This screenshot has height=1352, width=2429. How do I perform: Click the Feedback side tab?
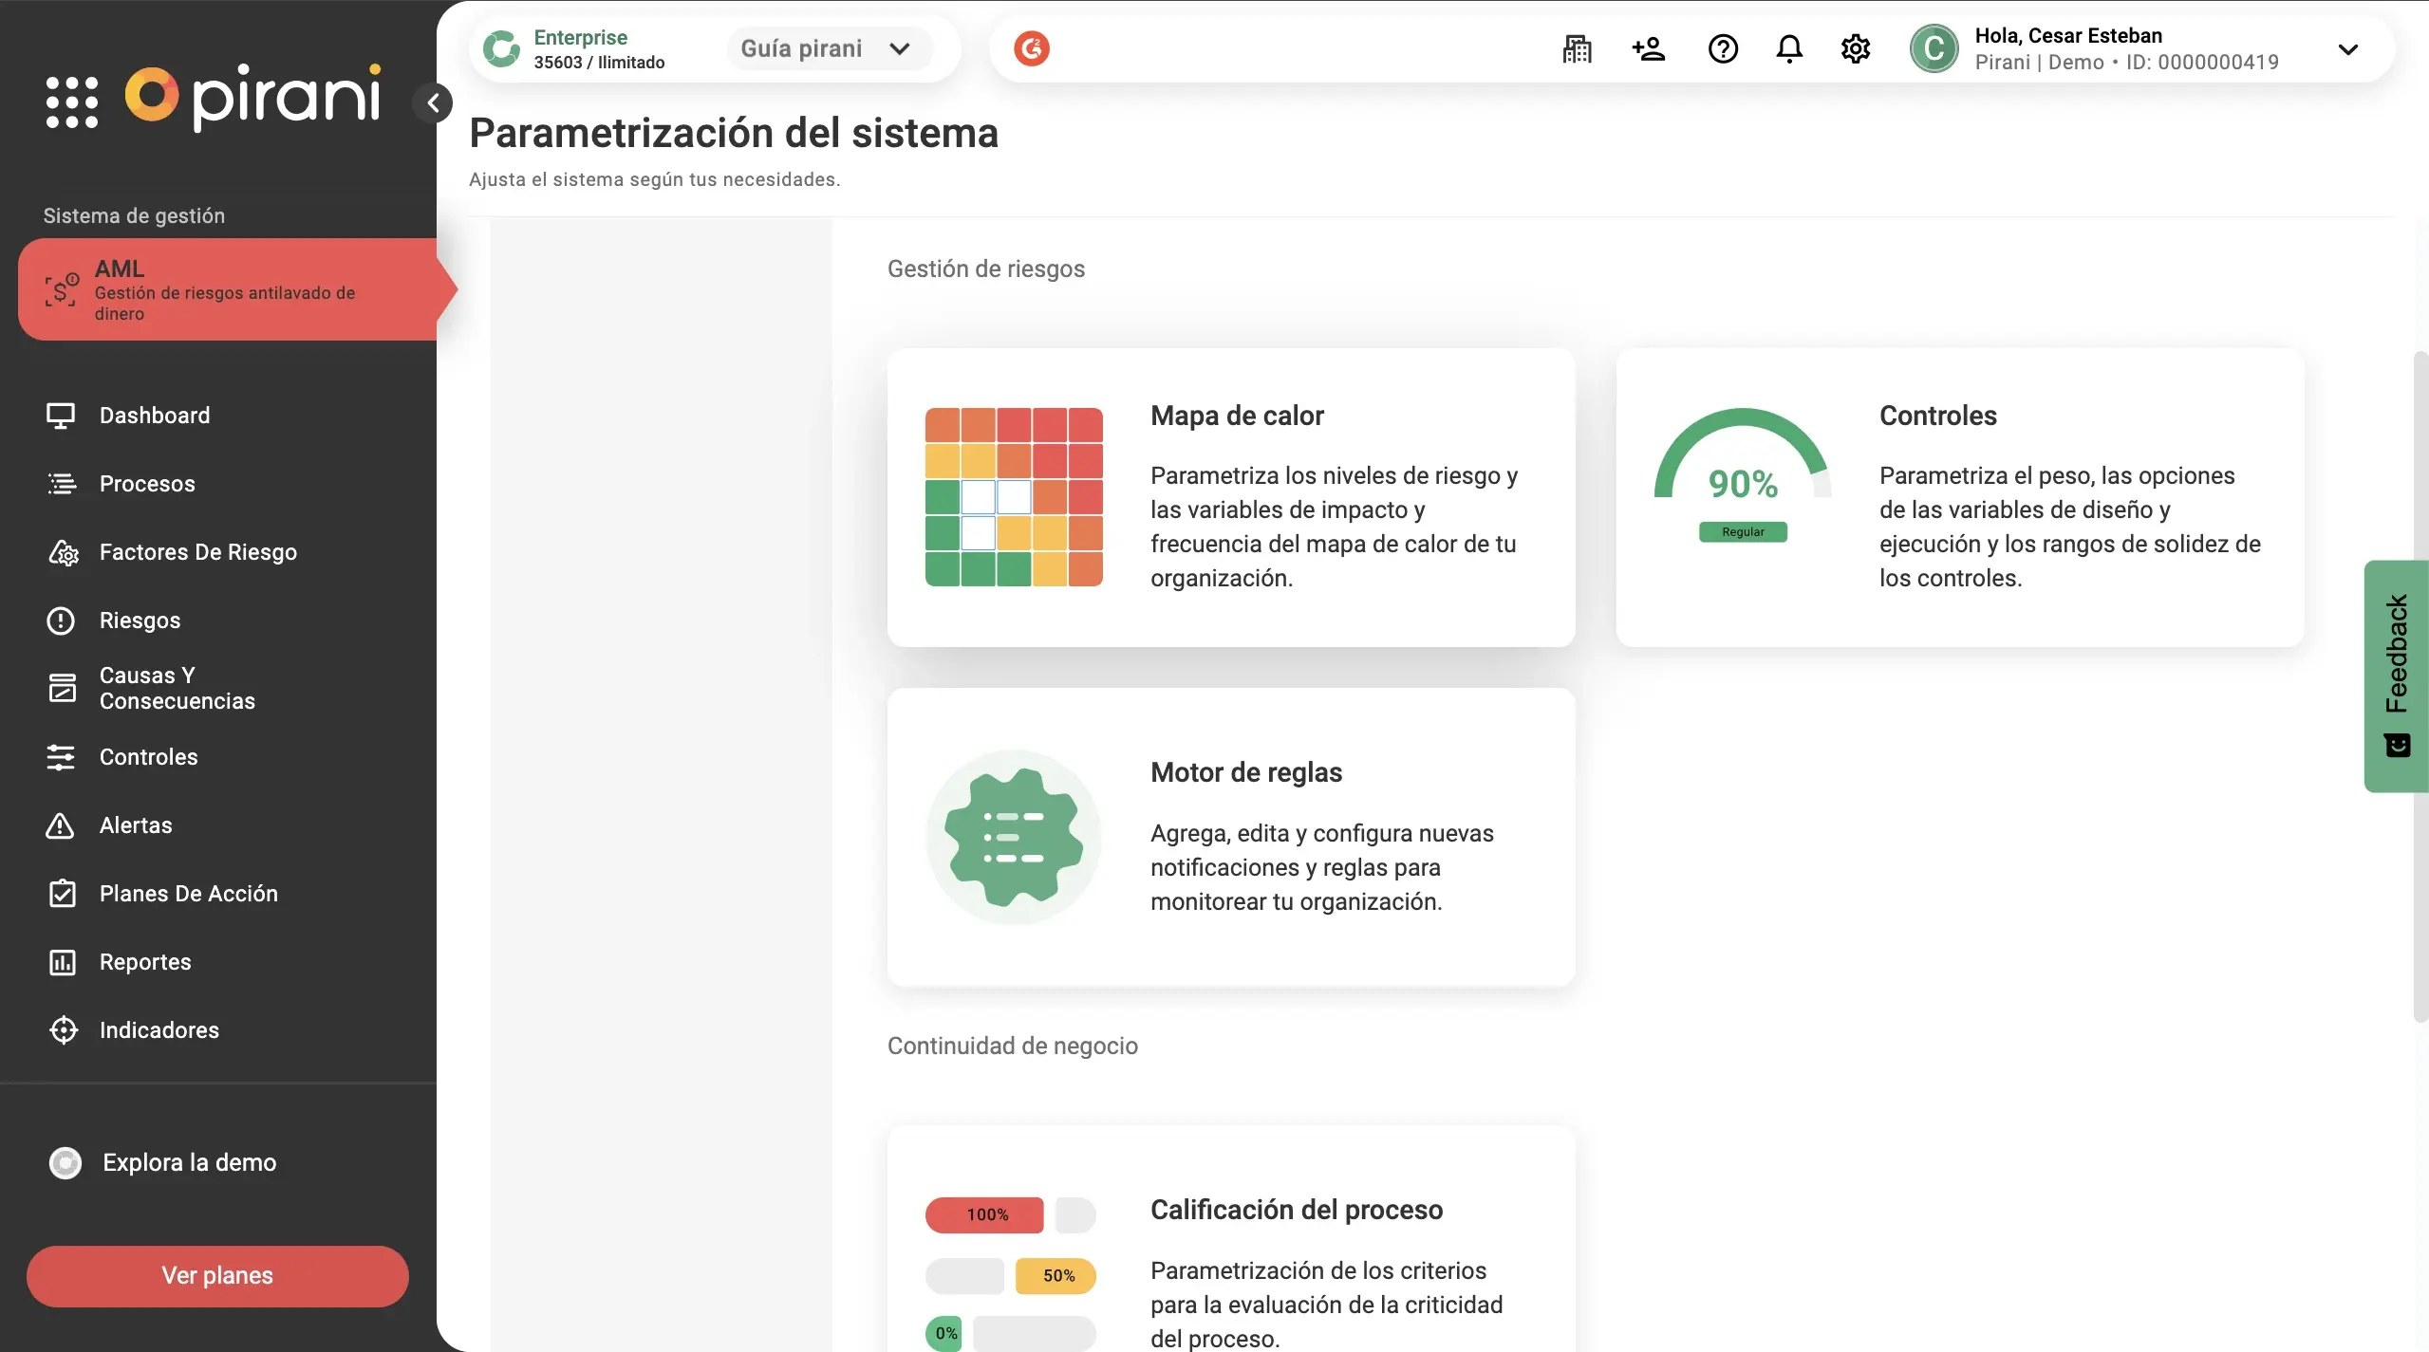tap(2396, 676)
